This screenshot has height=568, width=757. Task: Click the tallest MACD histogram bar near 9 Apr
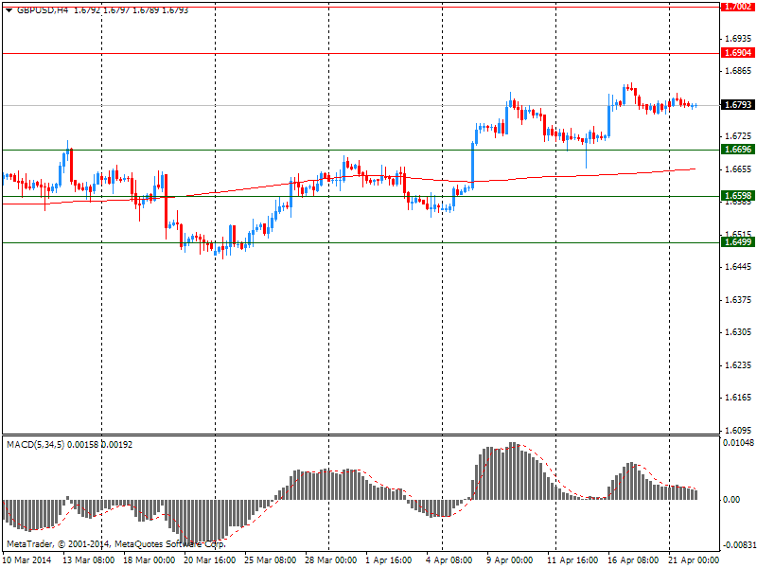tap(512, 470)
